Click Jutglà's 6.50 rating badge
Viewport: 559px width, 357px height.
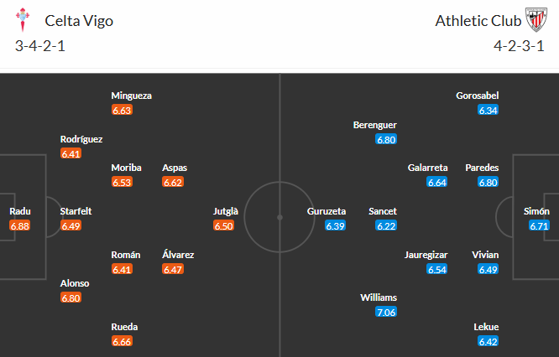pyautogui.click(x=226, y=226)
